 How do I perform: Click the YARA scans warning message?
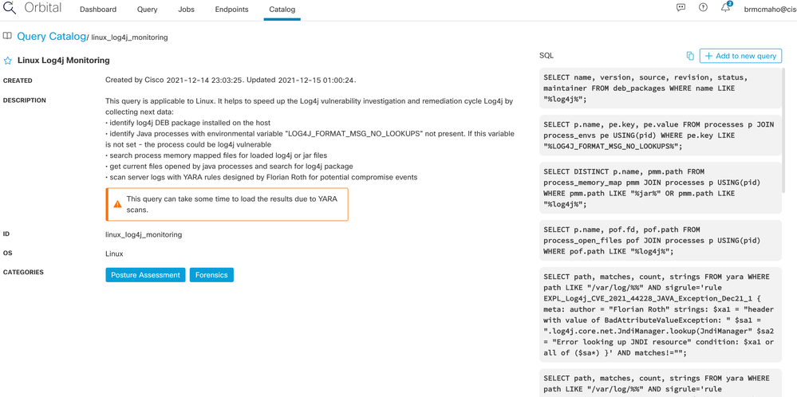pyautogui.click(x=227, y=204)
